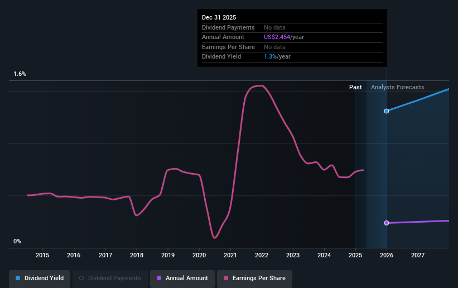
Task: Toggle the Earnings Per Share legend series
Action: point(254,278)
